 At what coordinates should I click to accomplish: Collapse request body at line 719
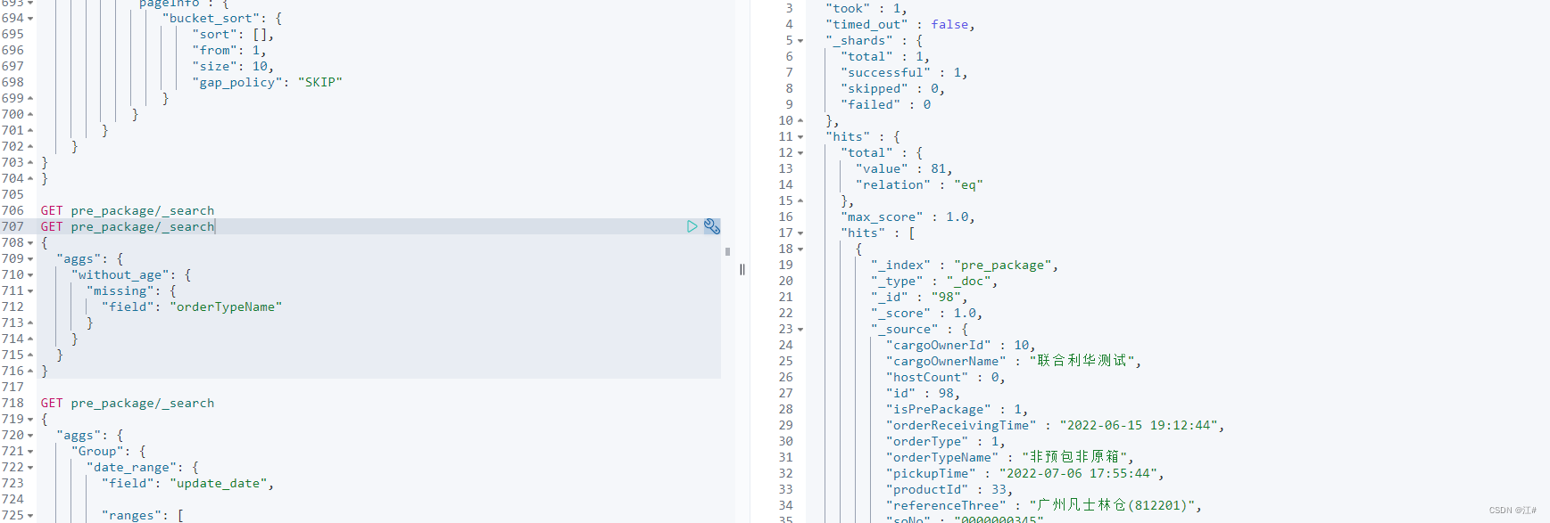pos(30,419)
